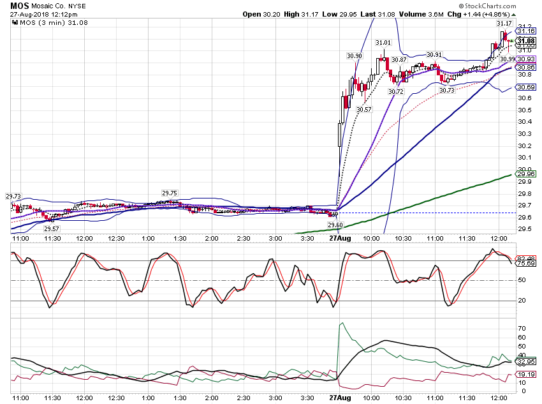Select the 70 scale label on the lowest panel
This screenshot has width=542, height=404.
(x=522, y=328)
